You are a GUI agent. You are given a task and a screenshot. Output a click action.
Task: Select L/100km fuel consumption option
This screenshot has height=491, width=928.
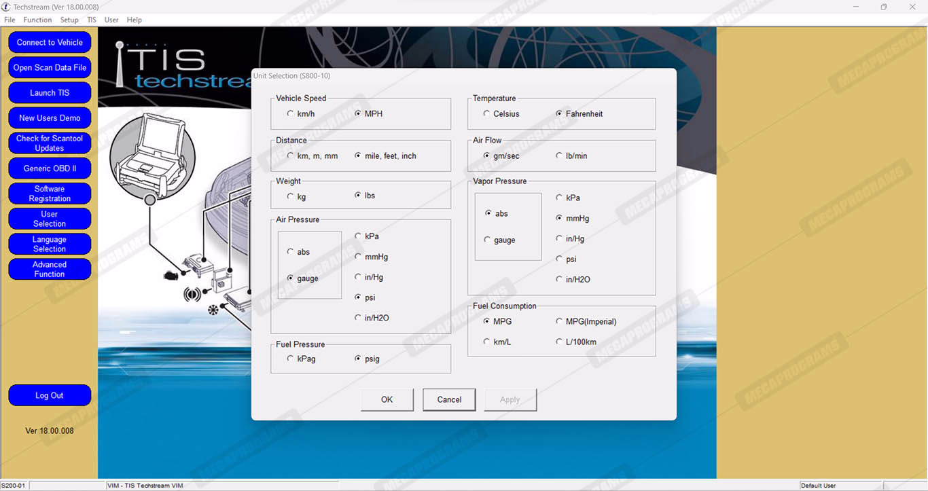(559, 342)
